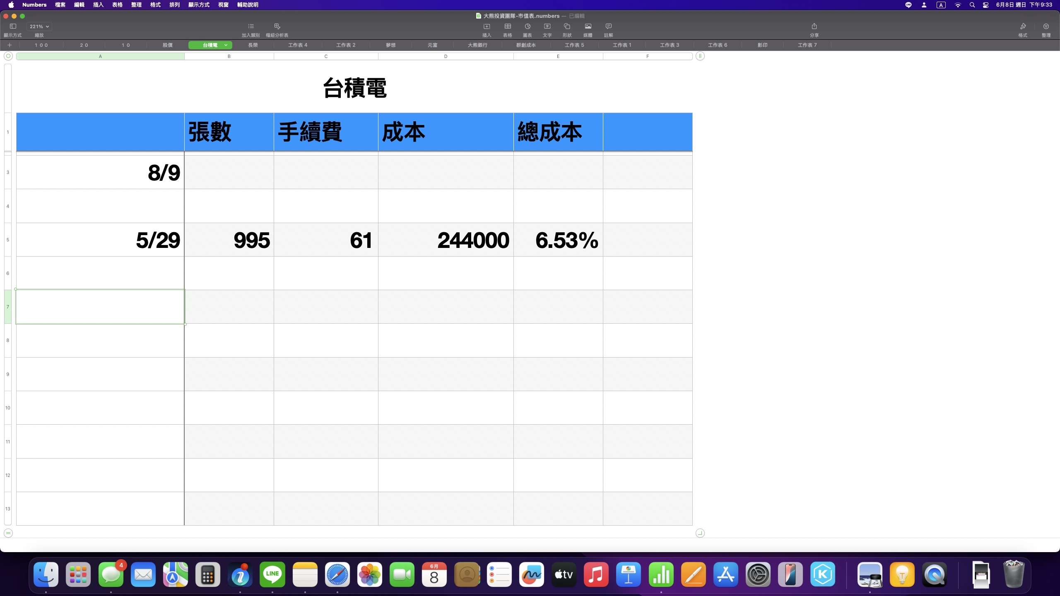Click the Shape (形狀) toolbar icon
1060x596 pixels.
pyautogui.click(x=567, y=26)
